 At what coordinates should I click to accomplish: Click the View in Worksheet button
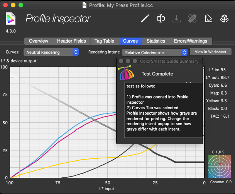210,52
